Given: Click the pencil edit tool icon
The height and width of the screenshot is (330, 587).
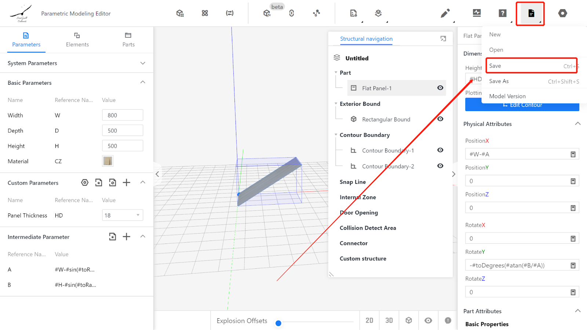Looking at the screenshot, I should click(x=445, y=14).
